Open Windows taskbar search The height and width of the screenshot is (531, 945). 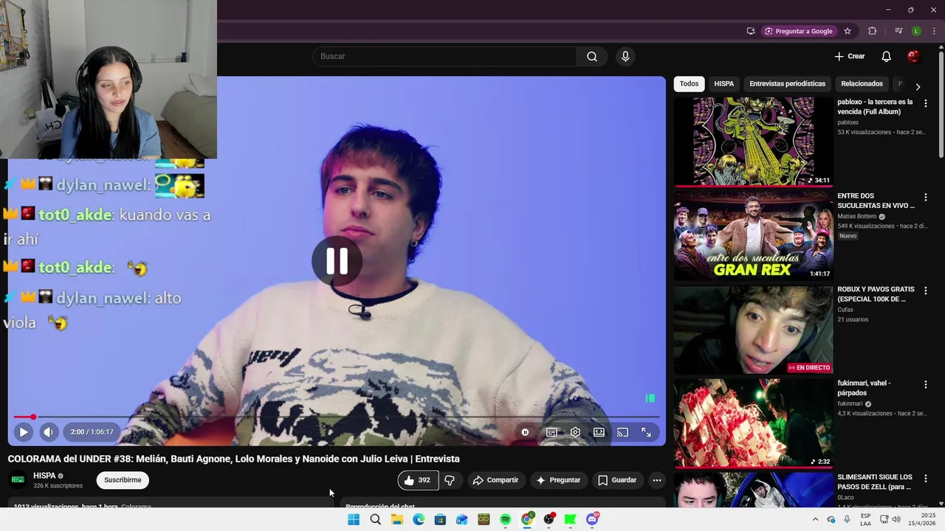[375, 519]
